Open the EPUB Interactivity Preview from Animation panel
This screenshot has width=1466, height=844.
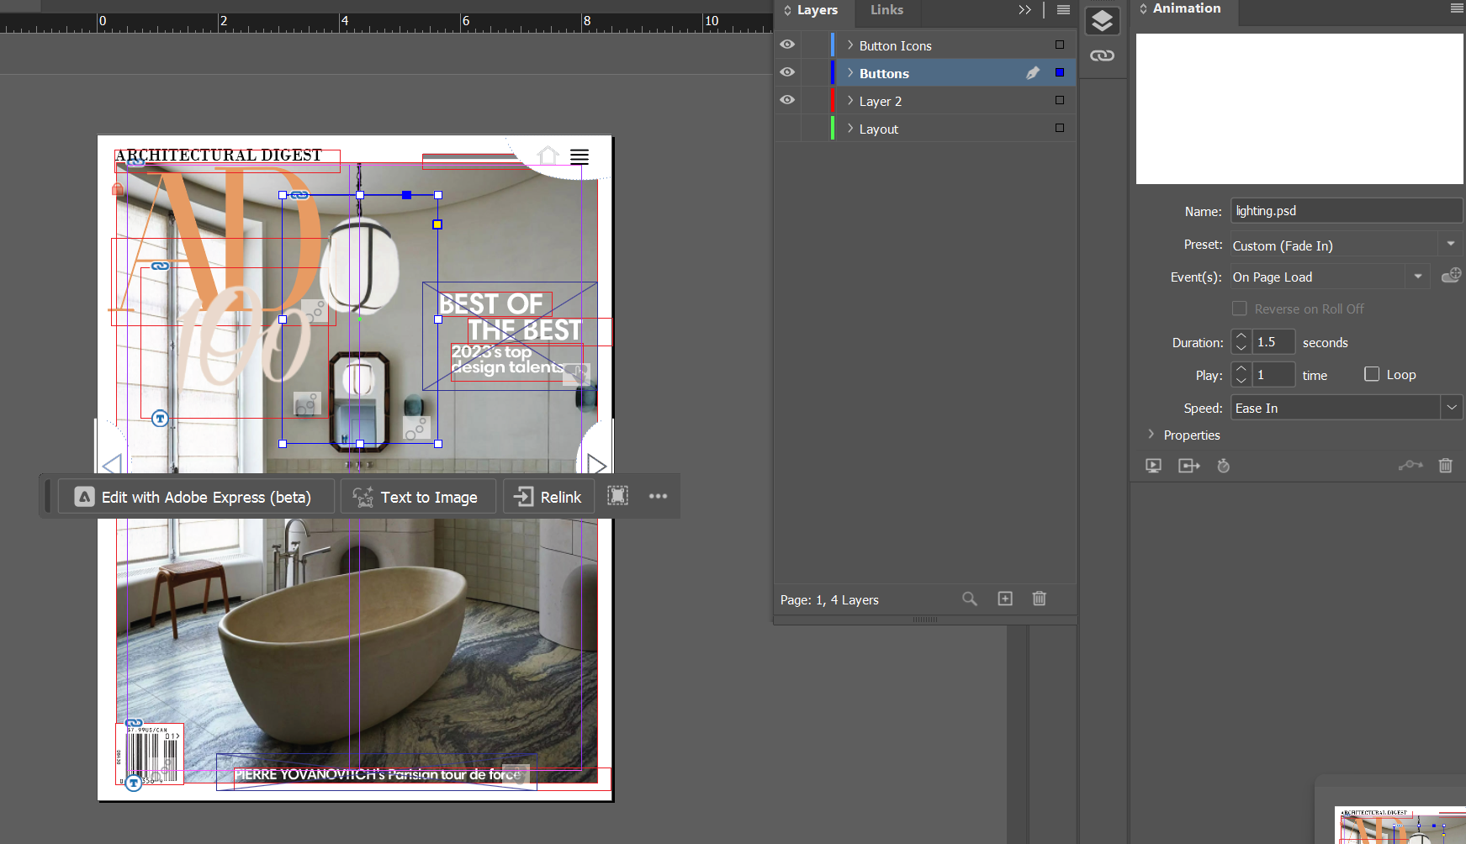[x=1153, y=465]
